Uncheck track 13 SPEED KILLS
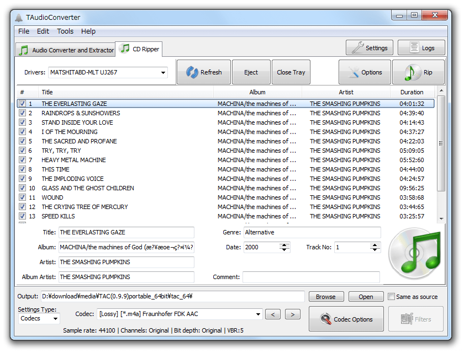Screen dimensions: 464x353 click(x=22, y=216)
